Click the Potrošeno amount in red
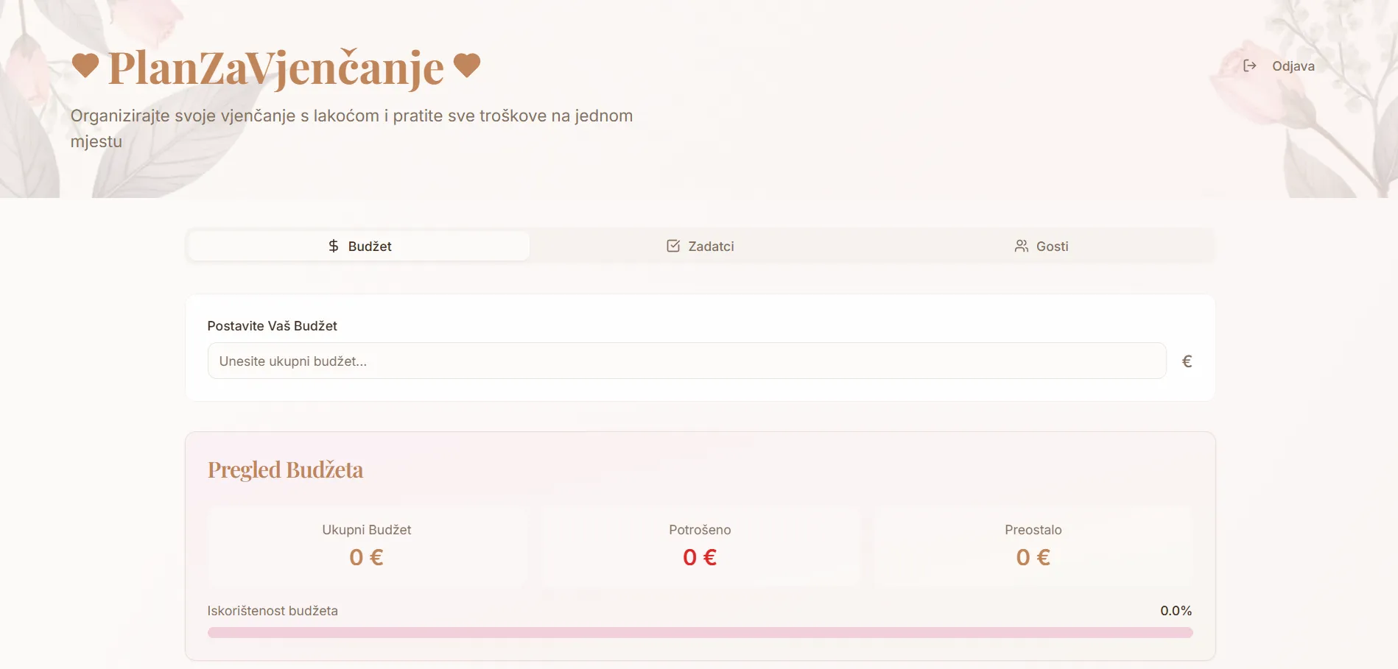The height and width of the screenshot is (669, 1398). pos(700,557)
